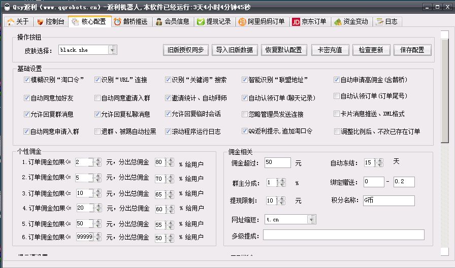The height and width of the screenshot is (268, 455).
Task: Click the alarm clock icon on 鹊桥推送
Action: pyautogui.click(x=117, y=22)
